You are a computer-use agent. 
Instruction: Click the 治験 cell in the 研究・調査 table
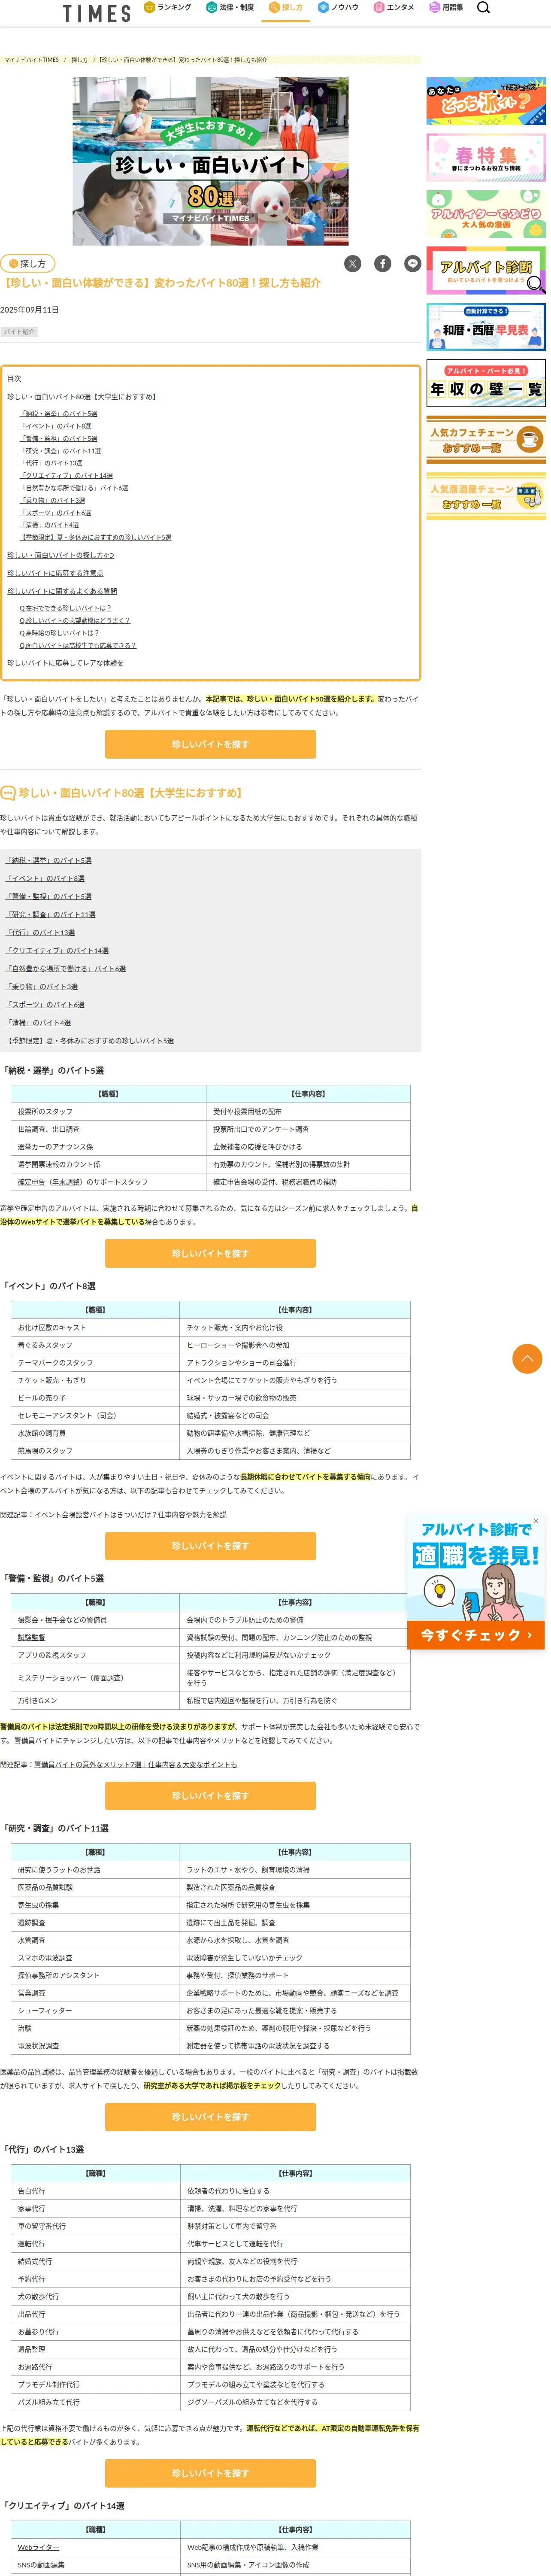pos(95,2028)
